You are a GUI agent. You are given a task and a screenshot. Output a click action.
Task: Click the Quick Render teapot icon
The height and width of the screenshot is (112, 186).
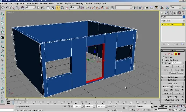click(x=184, y=8)
